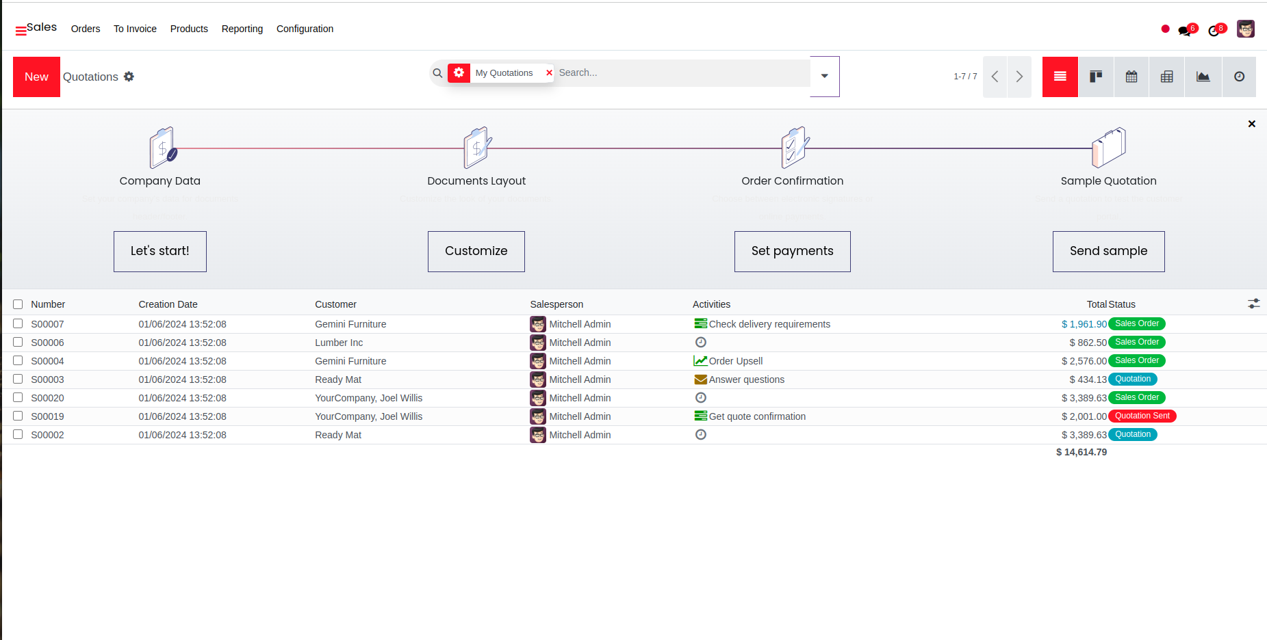This screenshot has height=640, width=1267.
Task: Sort by Salesperson column header
Action: [556, 304]
